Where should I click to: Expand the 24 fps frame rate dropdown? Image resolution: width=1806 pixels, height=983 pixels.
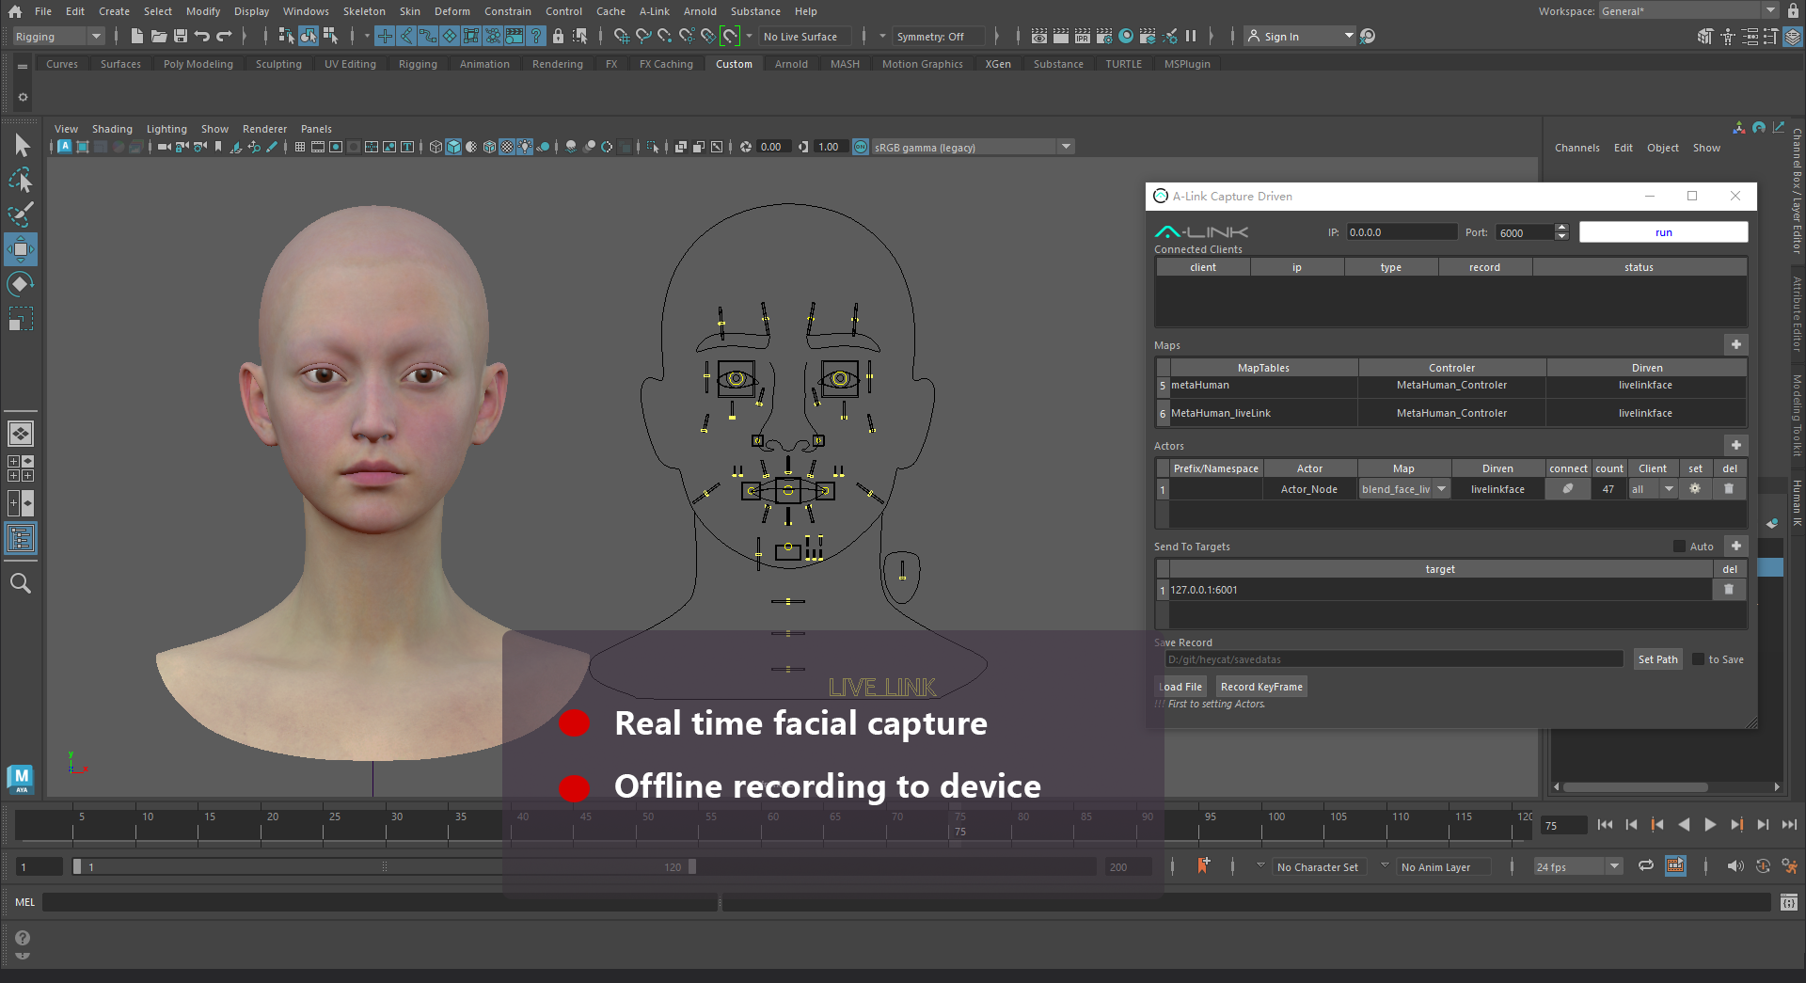click(x=1614, y=866)
